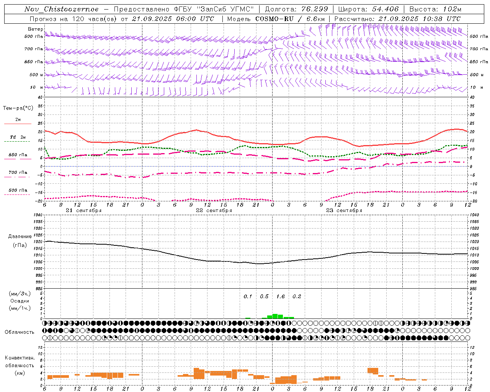Click the precipitation value 1.6
490x392 pixels.
281,297
